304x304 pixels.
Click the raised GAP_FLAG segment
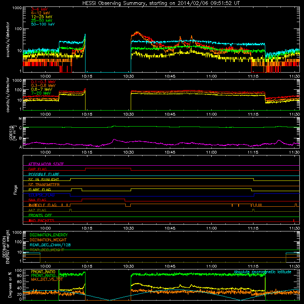click(108, 168)
